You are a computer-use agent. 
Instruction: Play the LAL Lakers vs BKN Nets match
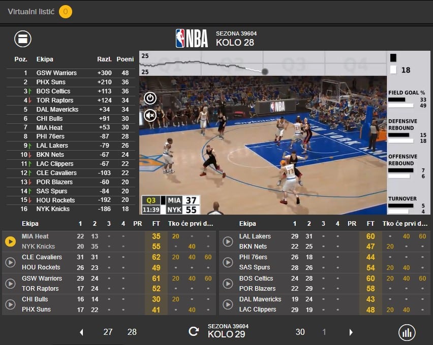(x=228, y=241)
